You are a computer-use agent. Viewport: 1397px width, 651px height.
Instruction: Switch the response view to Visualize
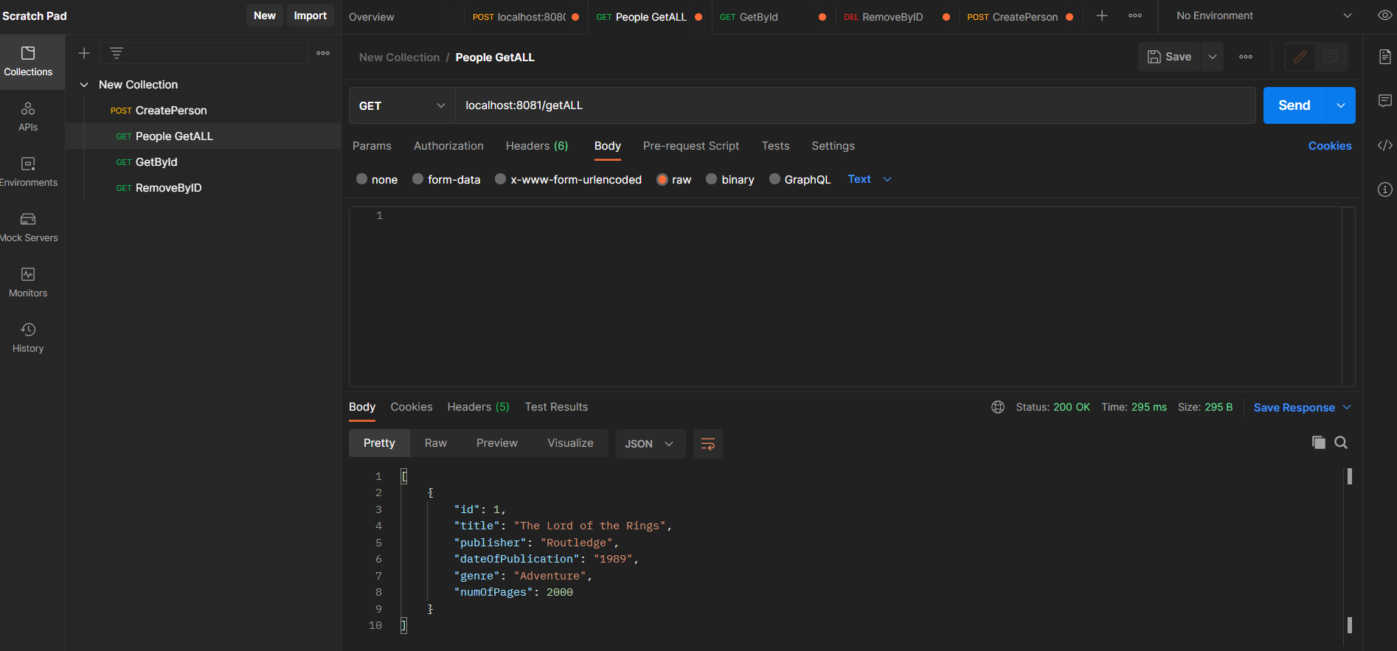(x=570, y=443)
